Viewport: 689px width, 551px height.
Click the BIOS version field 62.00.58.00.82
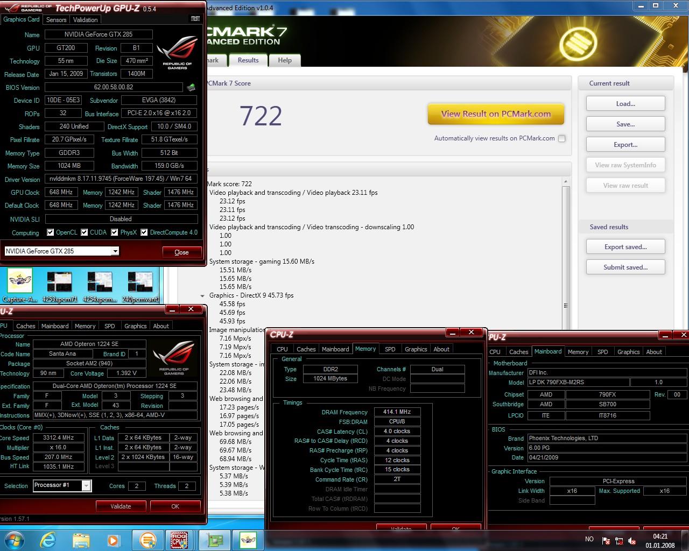pyautogui.click(x=114, y=87)
